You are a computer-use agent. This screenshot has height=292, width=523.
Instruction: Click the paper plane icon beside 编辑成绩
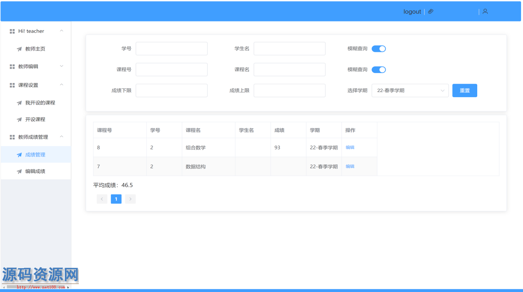tap(19, 171)
